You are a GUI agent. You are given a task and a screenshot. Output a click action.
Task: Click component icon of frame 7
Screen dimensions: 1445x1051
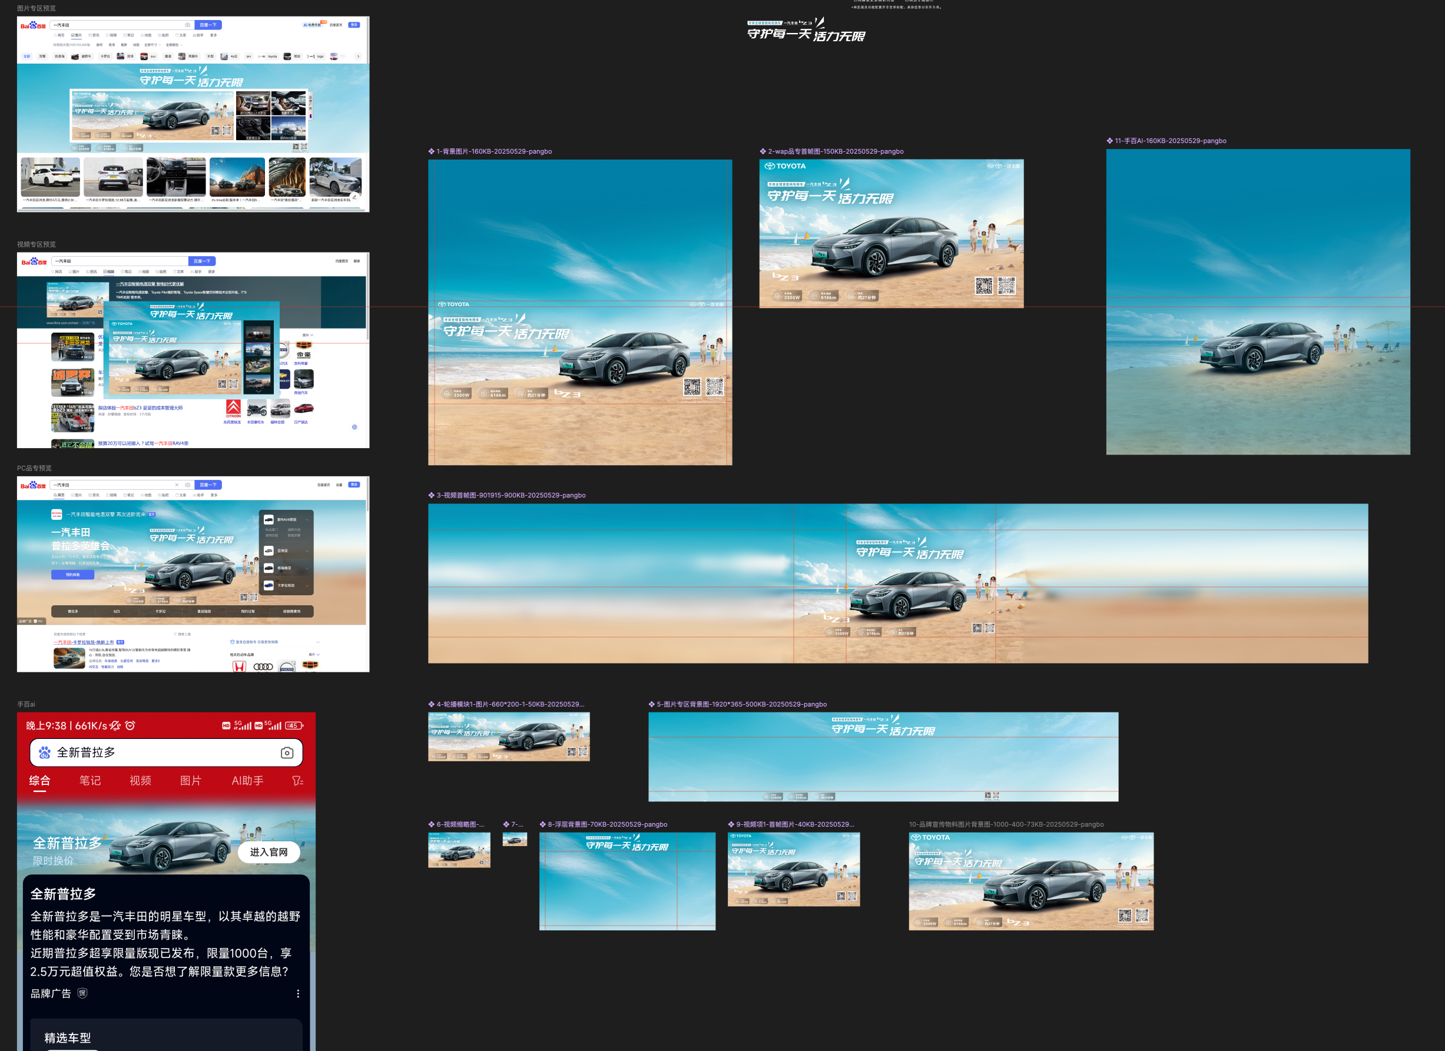pos(506,824)
